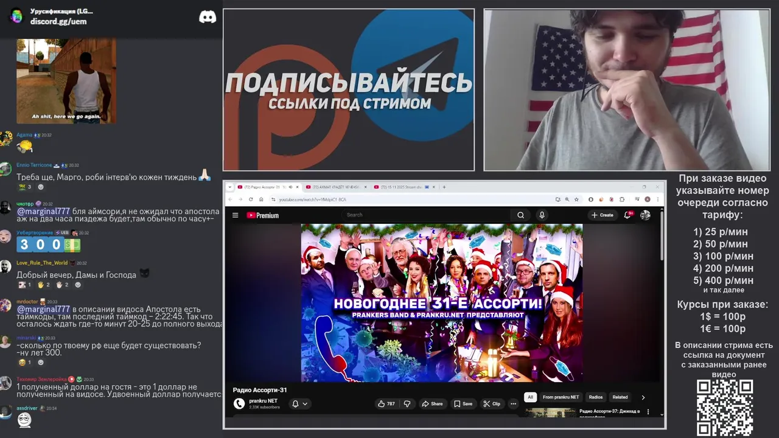Image resolution: width=779 pixels, height=438 pixels.
Task: Click the "ПОДПИСЫВАЙТЕСЬ" banner
Action: 349,83
